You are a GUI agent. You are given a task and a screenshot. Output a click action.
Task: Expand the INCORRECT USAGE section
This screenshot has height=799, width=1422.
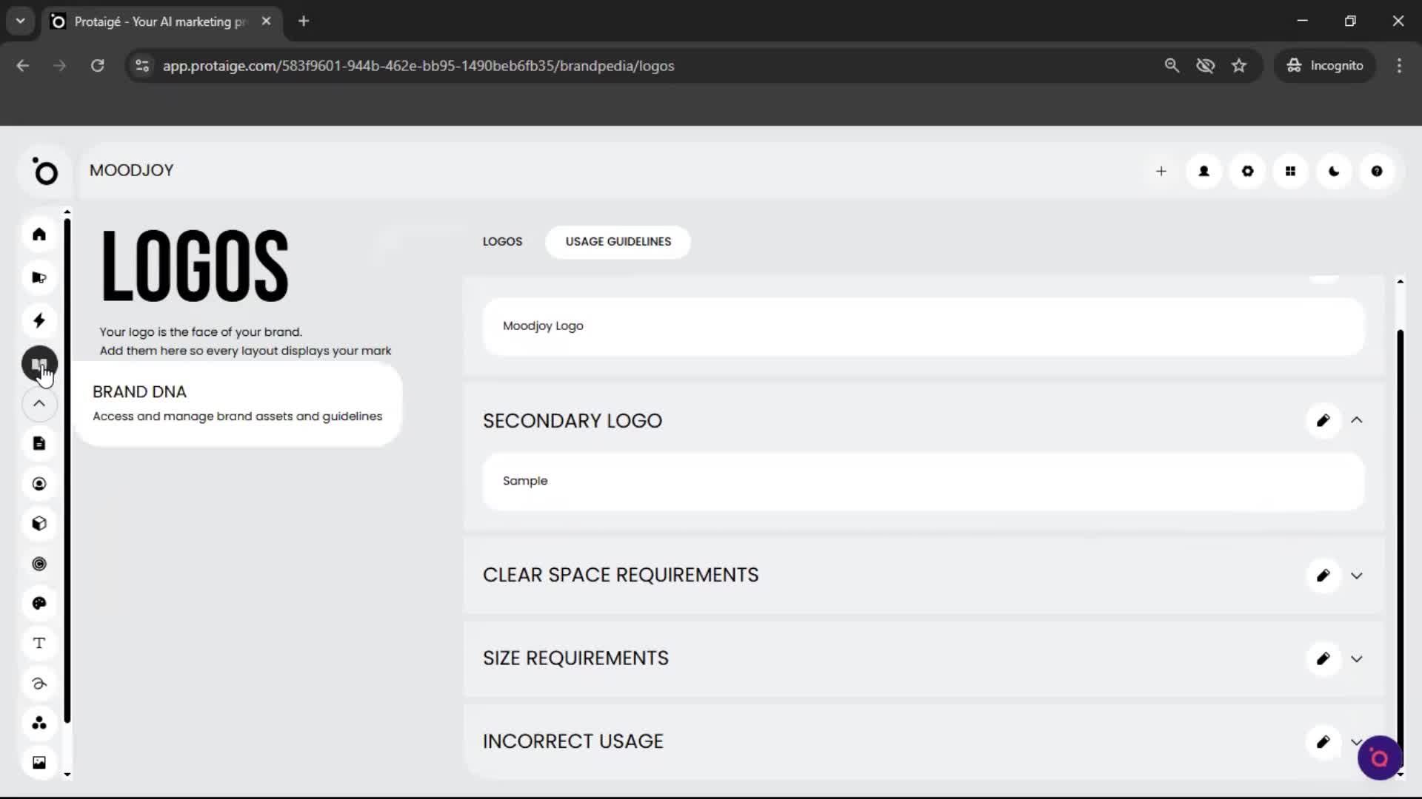(x=1358, y=742)
